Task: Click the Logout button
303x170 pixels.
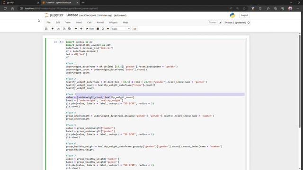Action: [x=244, y=15]
